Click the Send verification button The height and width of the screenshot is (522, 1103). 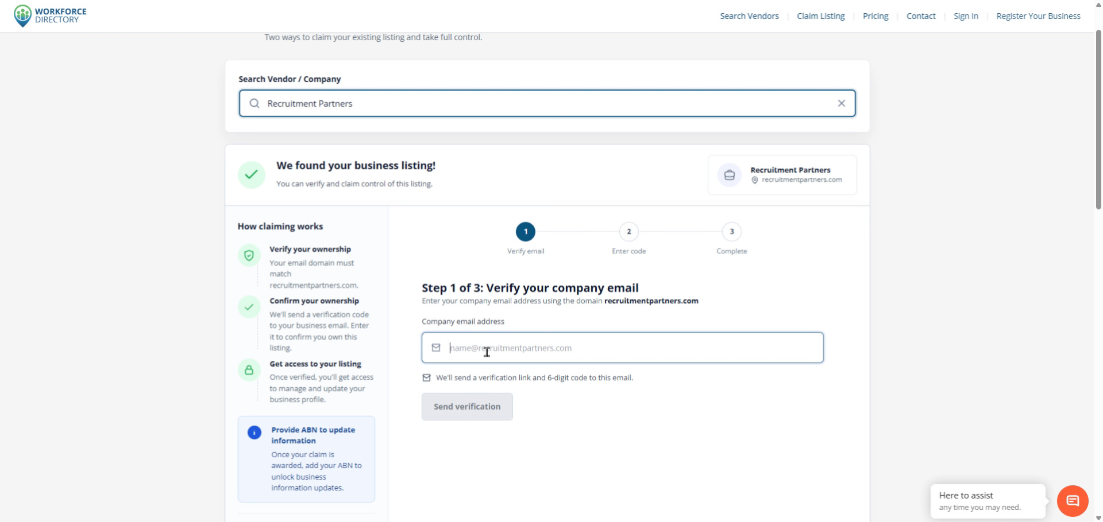[467, 407]
